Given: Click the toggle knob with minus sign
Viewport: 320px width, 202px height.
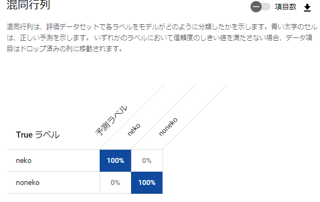Looking at the screenshot, I should (x=256, y=7).
